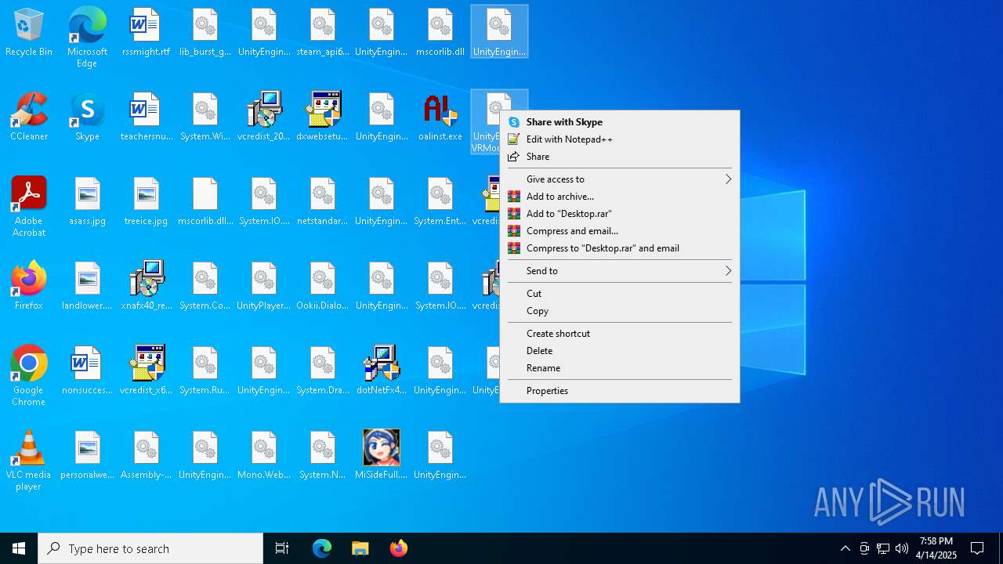Select the dxwebsetup installer icon

(x=323, y=117)
